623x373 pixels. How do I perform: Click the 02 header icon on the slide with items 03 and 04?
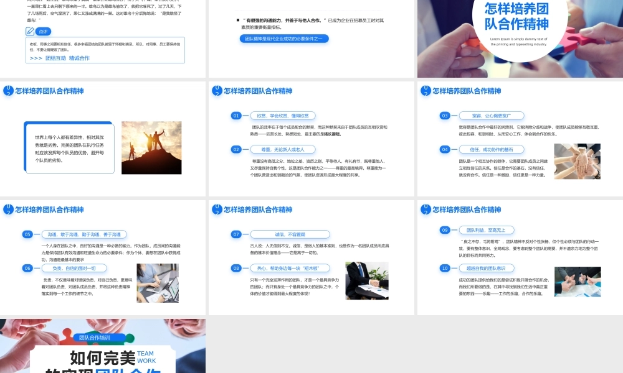[x=426, y=91]
